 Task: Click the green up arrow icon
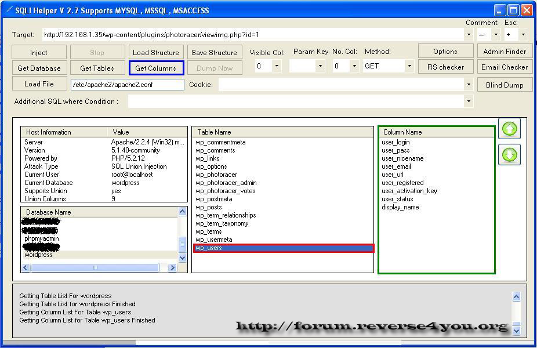pos(509,129)
